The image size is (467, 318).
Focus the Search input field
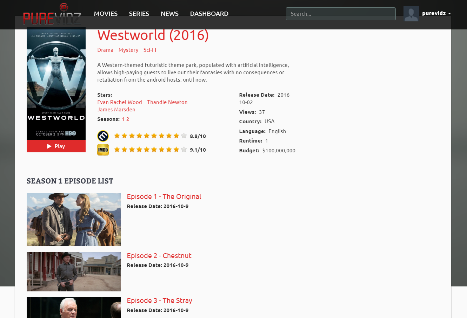point(341,14)
